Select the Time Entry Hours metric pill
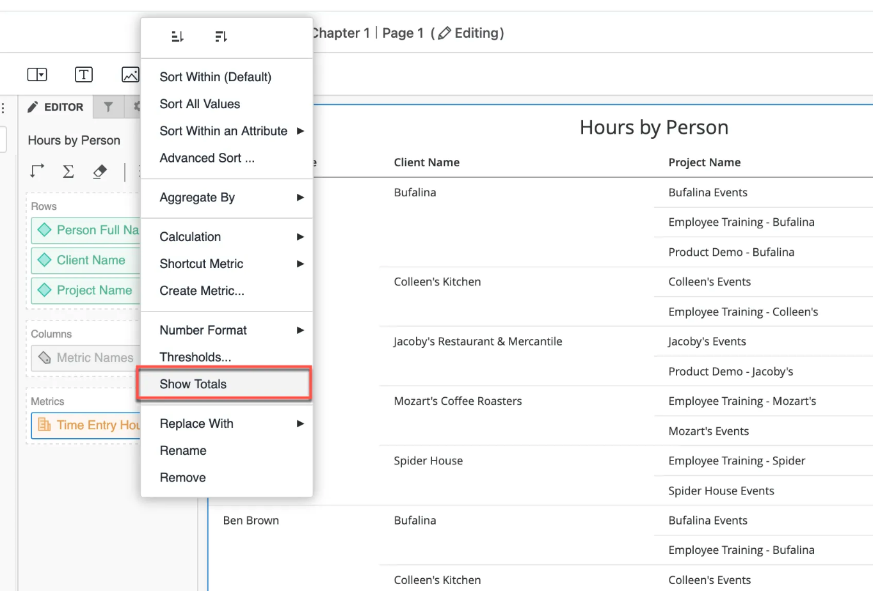Image resolution: width=873 pixels, height=591 pixels. (90, 425)
